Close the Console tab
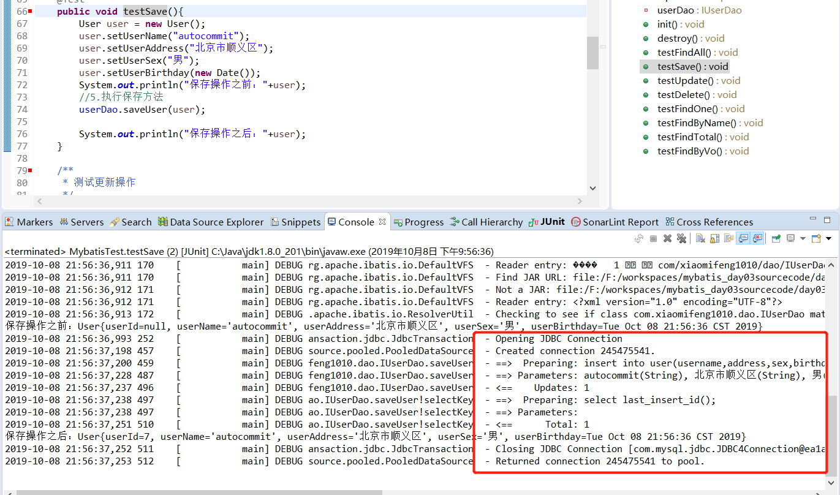Image resolution: width=840 pixels, height=495 pixels. click(x=382, y=222)
